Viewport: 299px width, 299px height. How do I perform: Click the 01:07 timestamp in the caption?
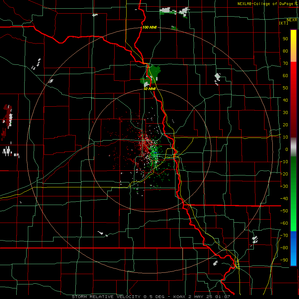pyautogui.click(x=223, y=297)
